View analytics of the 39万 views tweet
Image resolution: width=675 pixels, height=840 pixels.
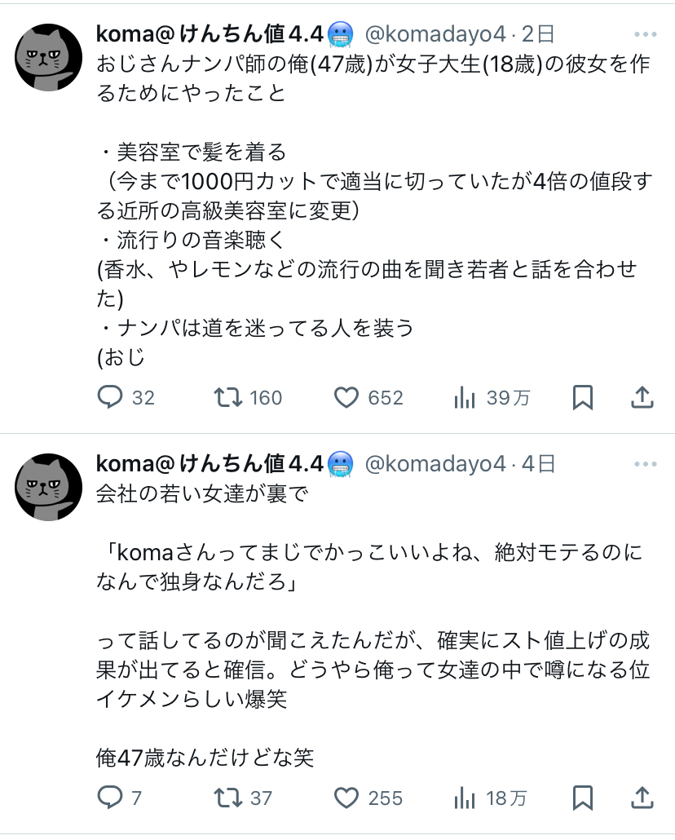(465, 397)
